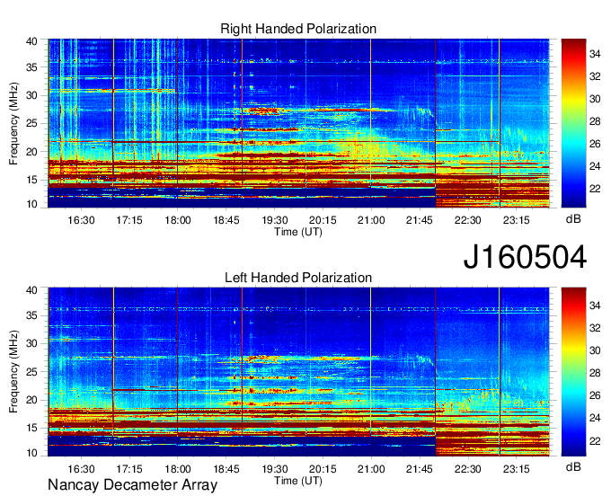Click the 10 frequency tick on bottom plot
This screenshot has width=611, height=496.
click(x=31, y=453)
